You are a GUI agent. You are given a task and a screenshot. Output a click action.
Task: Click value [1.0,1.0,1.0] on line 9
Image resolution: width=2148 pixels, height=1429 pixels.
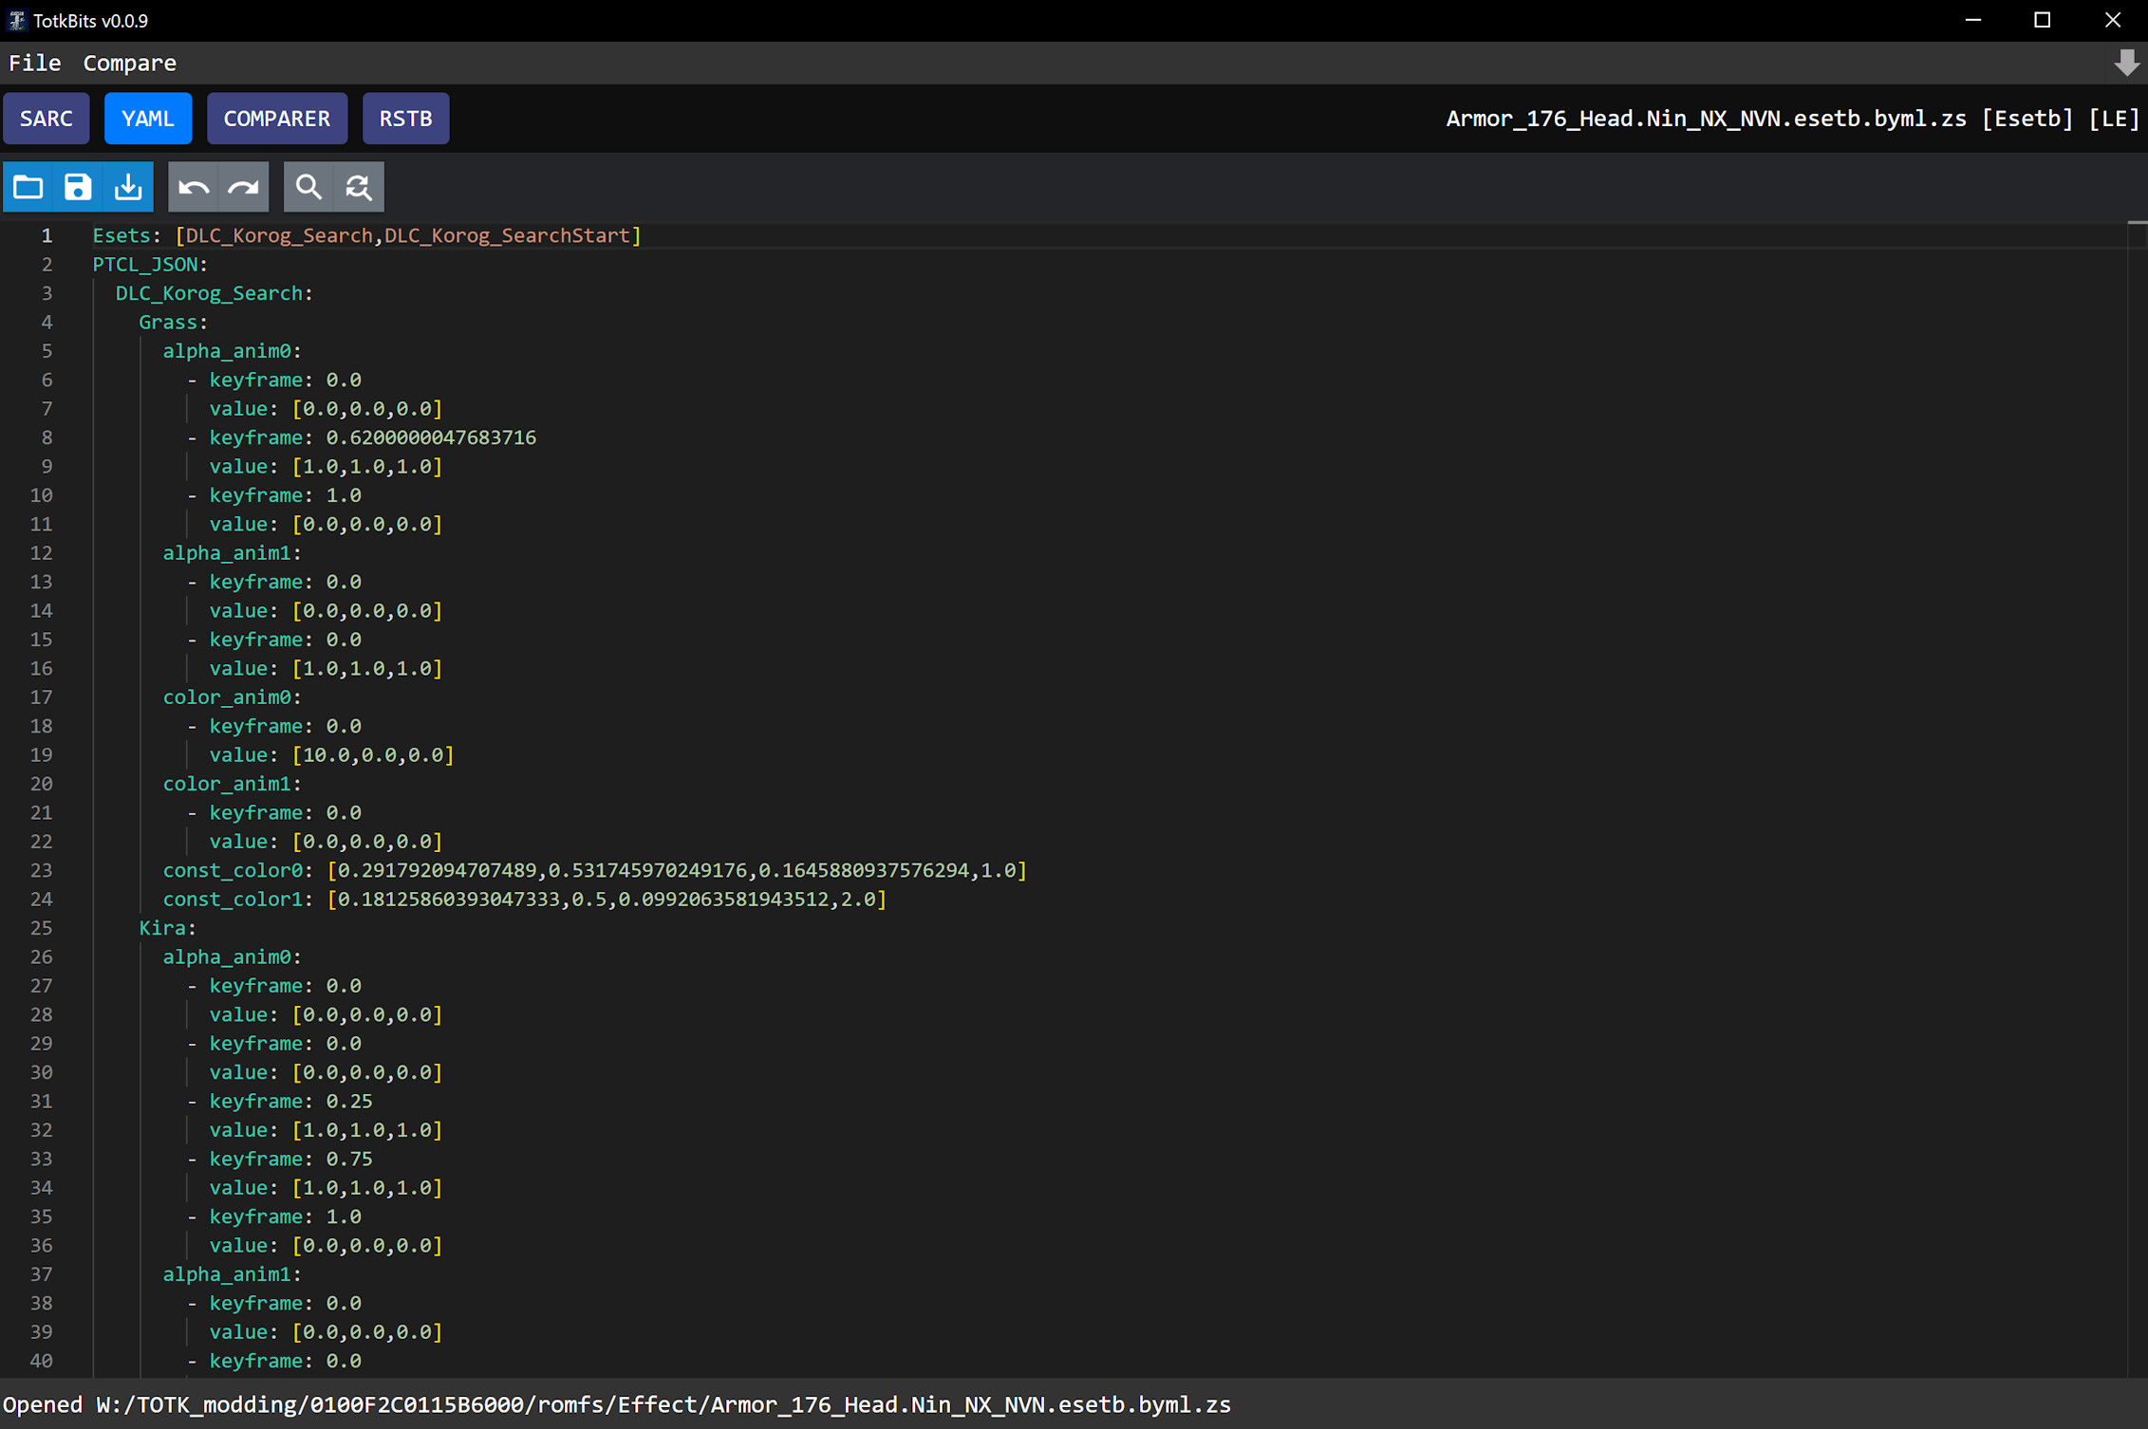click(x=367, y=467)
